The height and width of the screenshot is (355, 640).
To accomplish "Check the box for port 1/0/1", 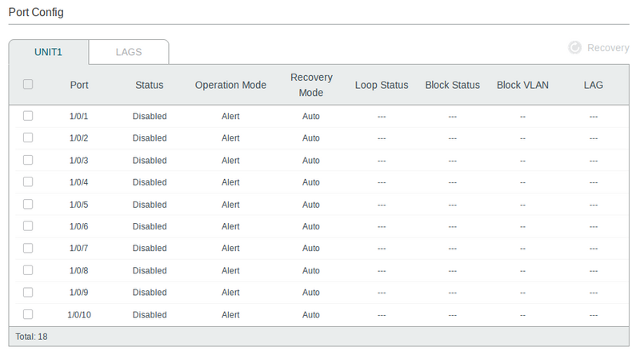I will 28,116.
